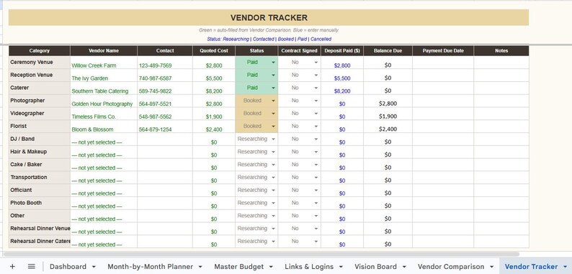Select the Vendor Name header cell
572x274 pixels.
click(104, 50)
